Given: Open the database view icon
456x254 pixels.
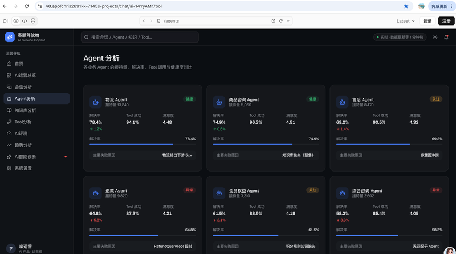Looking at the screenshot, I should 33,21.
